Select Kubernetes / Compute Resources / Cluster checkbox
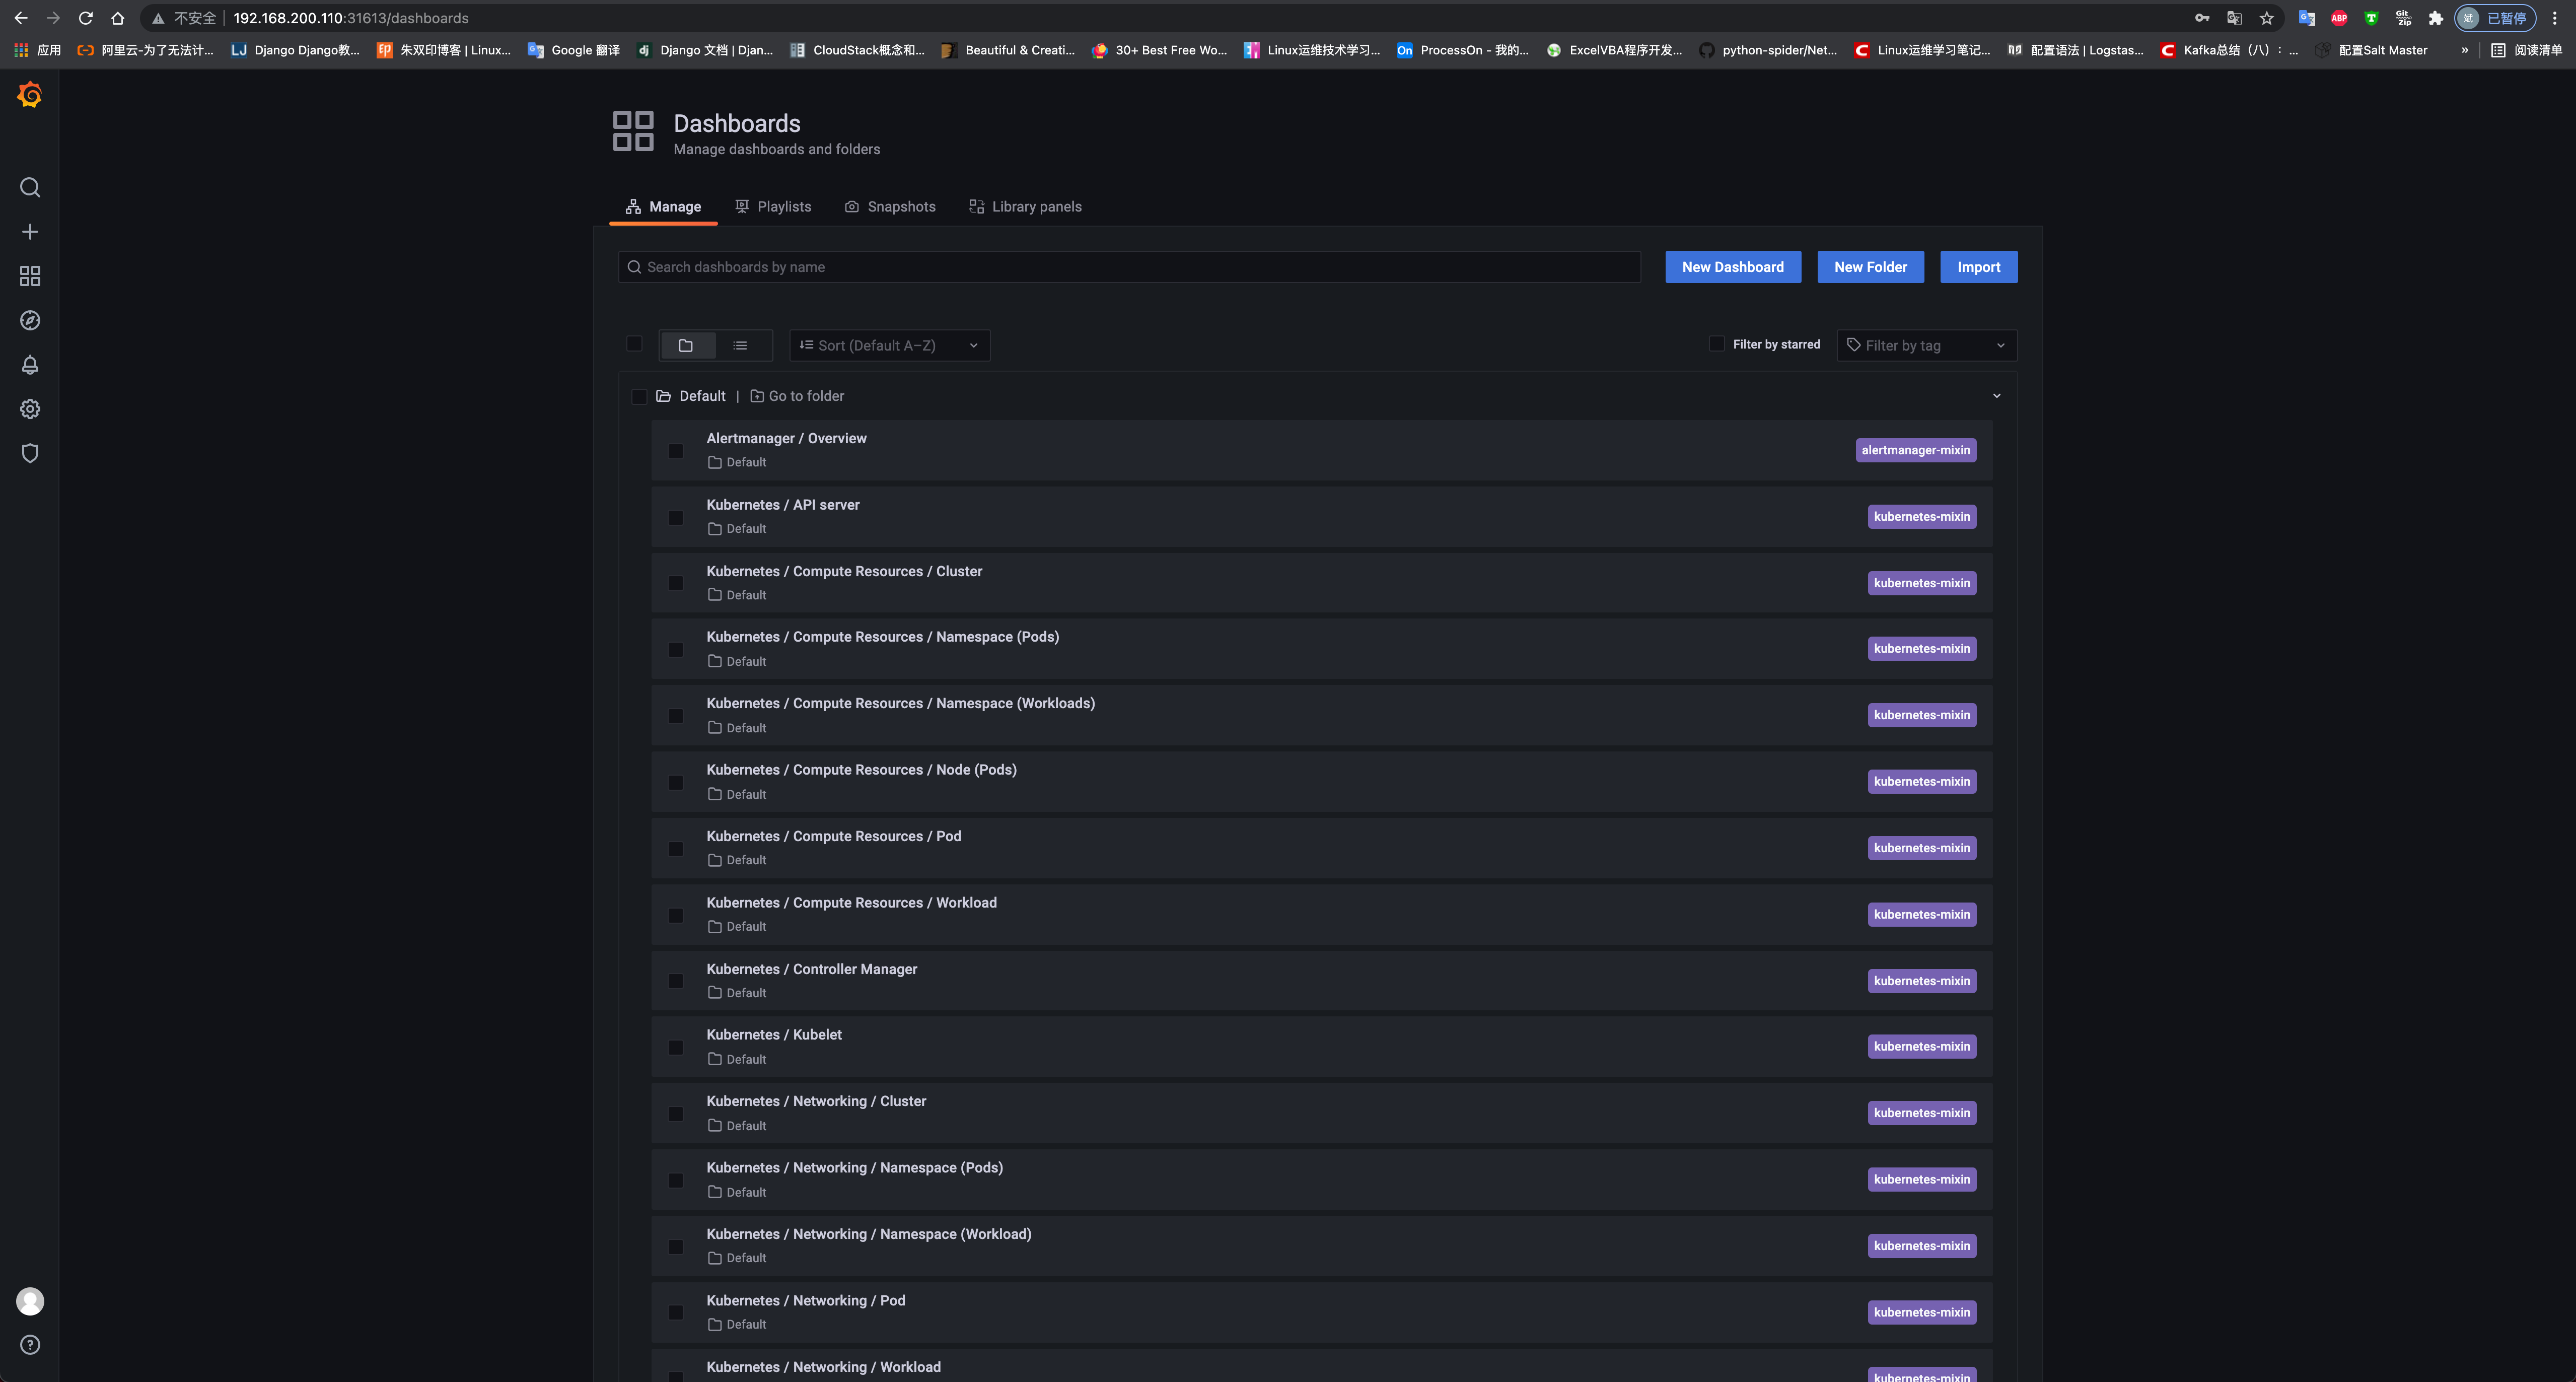 pyautogui.click(x=676, y=584)
